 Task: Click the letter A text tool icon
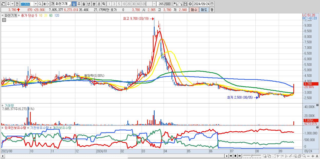[317, 156]
